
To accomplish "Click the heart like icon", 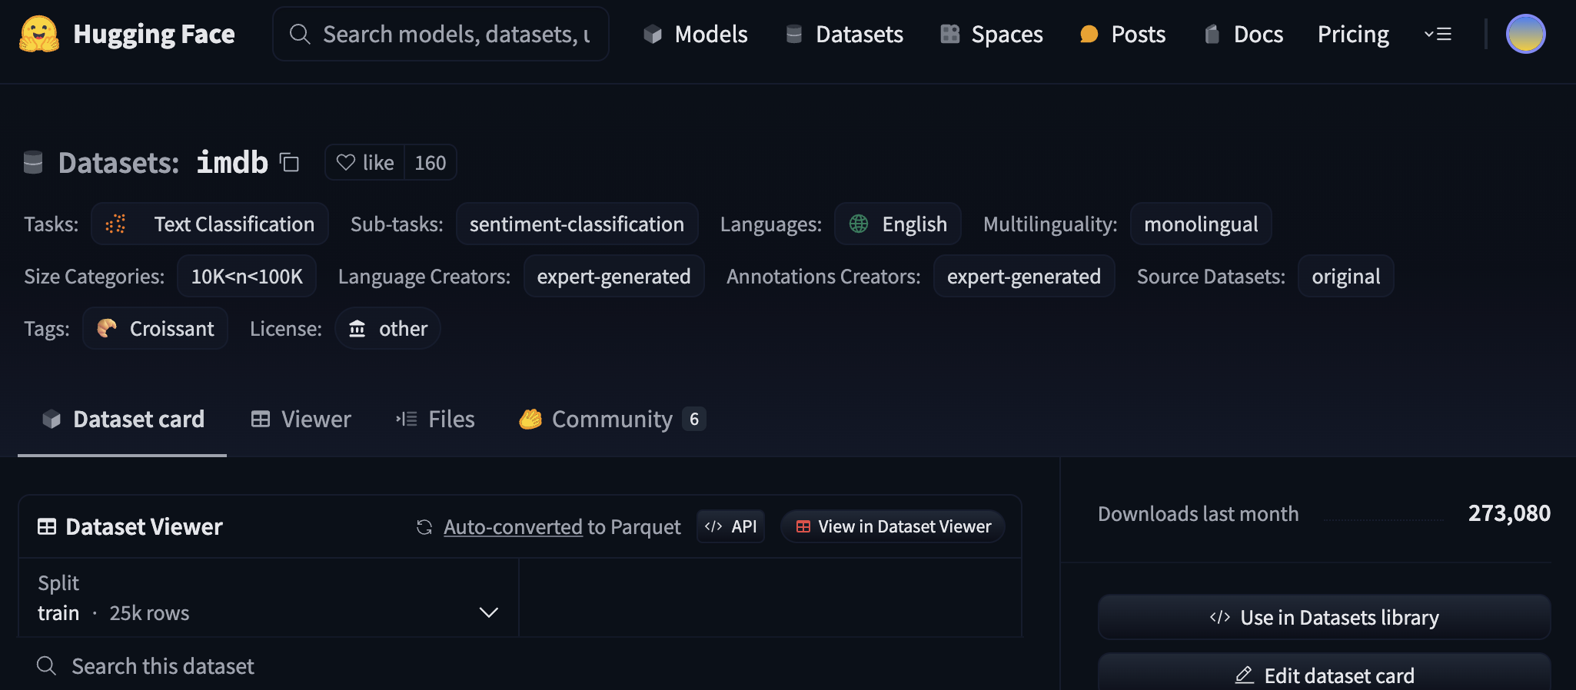I will click(346, 163).
